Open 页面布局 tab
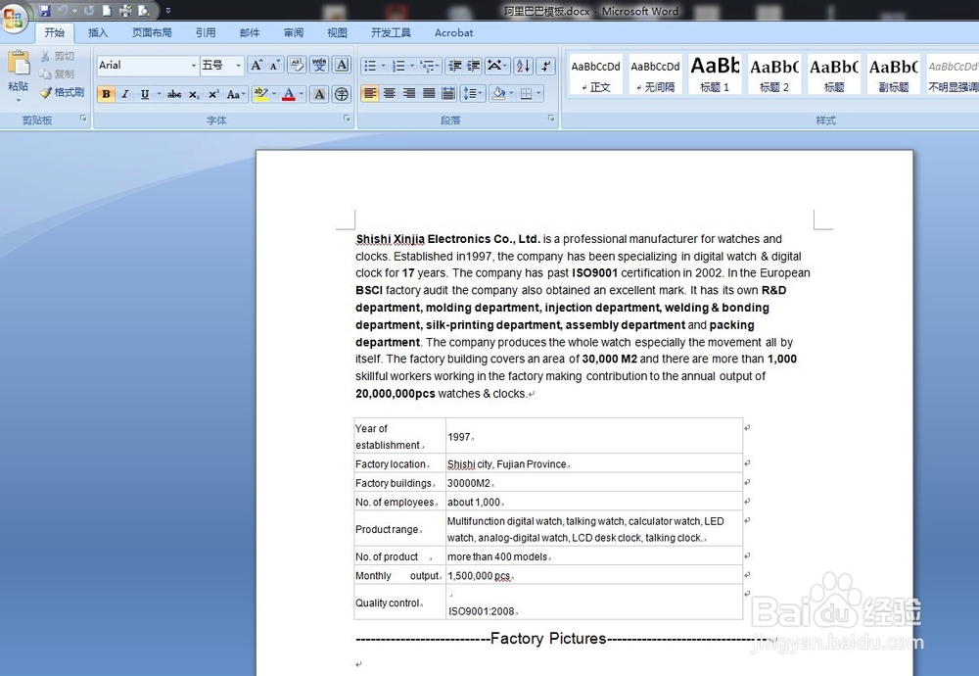 [152, 32]
